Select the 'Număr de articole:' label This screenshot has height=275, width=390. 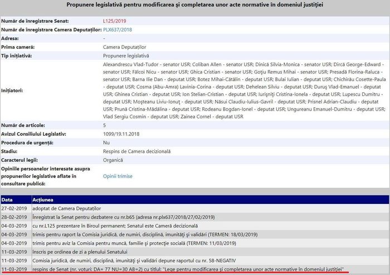tap(23, 126)
